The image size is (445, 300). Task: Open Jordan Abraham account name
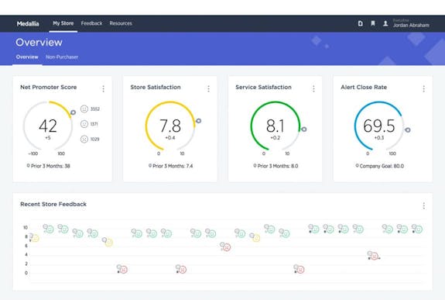411,25
